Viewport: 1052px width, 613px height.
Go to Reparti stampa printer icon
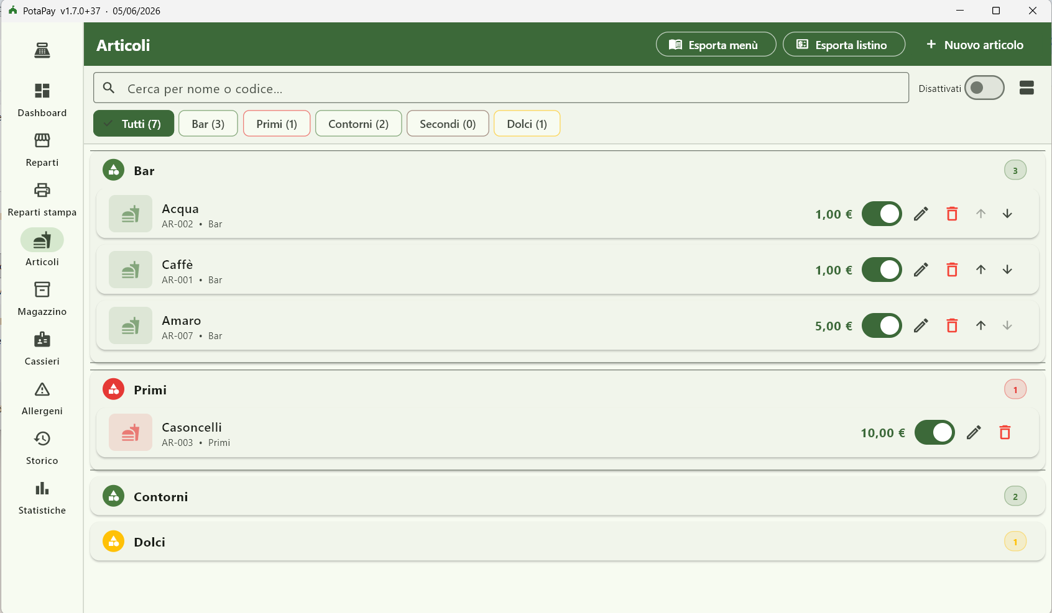tap(42, 190)
